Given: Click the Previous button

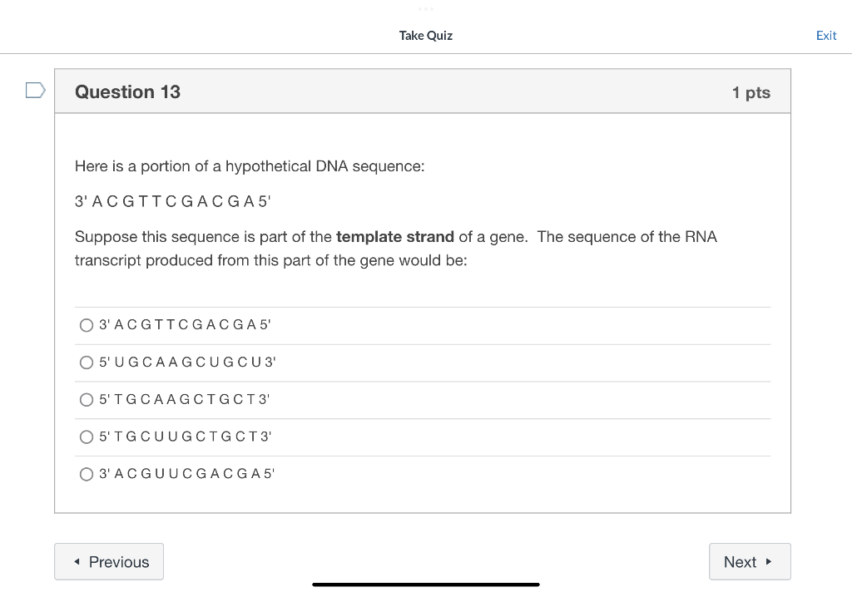Looking at the screenshot, I should point(108,561).
